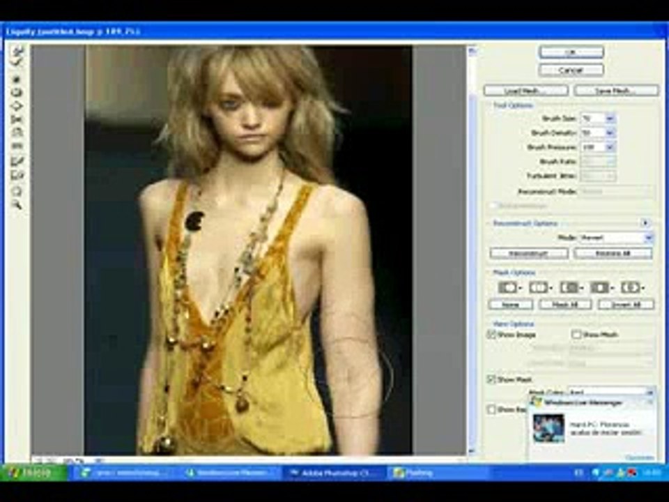The height and width of the screenshot is (502, 669).
Task: Switch to Adobe Photoshop taskbar item
Action: [x=334, y=473]
